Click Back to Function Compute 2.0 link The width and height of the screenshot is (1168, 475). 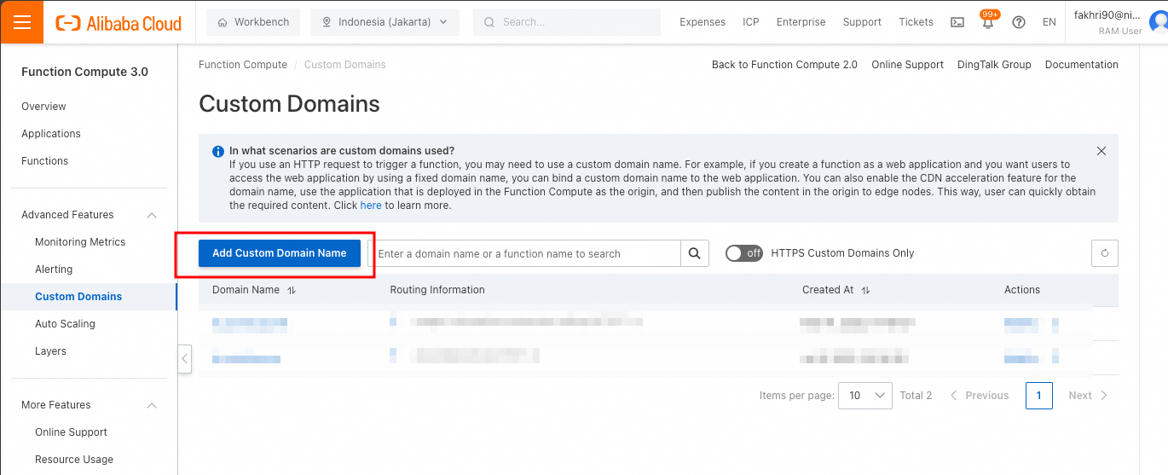click(x=784, y=65)
